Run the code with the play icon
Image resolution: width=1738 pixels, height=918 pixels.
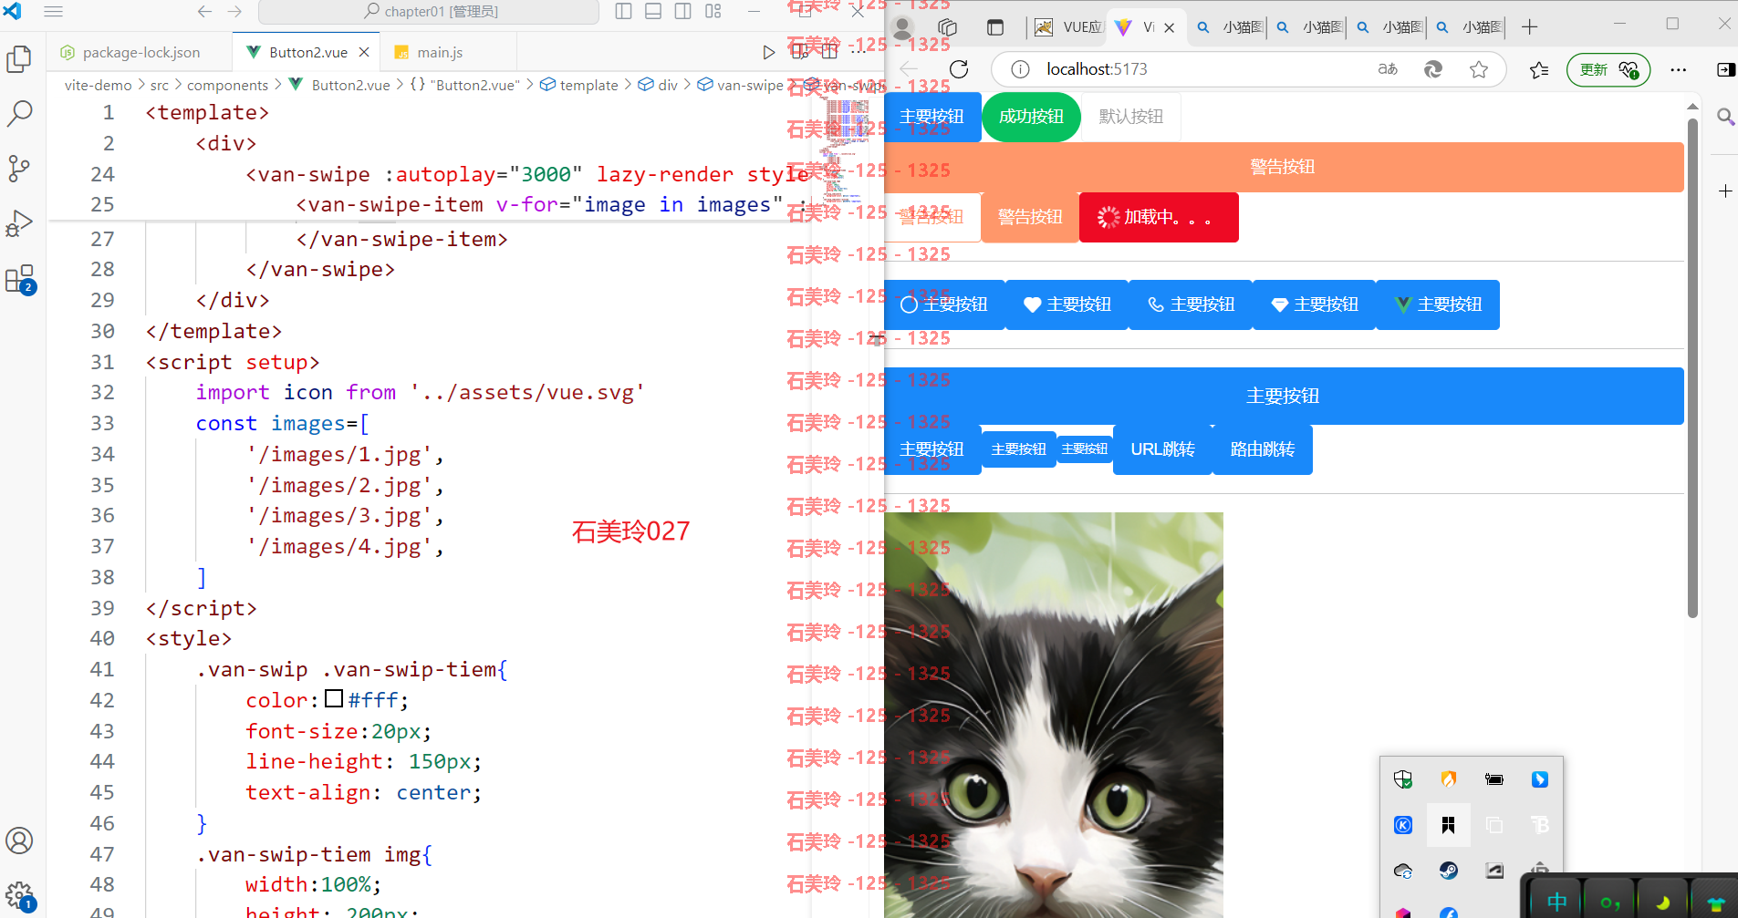click(769, 52)
